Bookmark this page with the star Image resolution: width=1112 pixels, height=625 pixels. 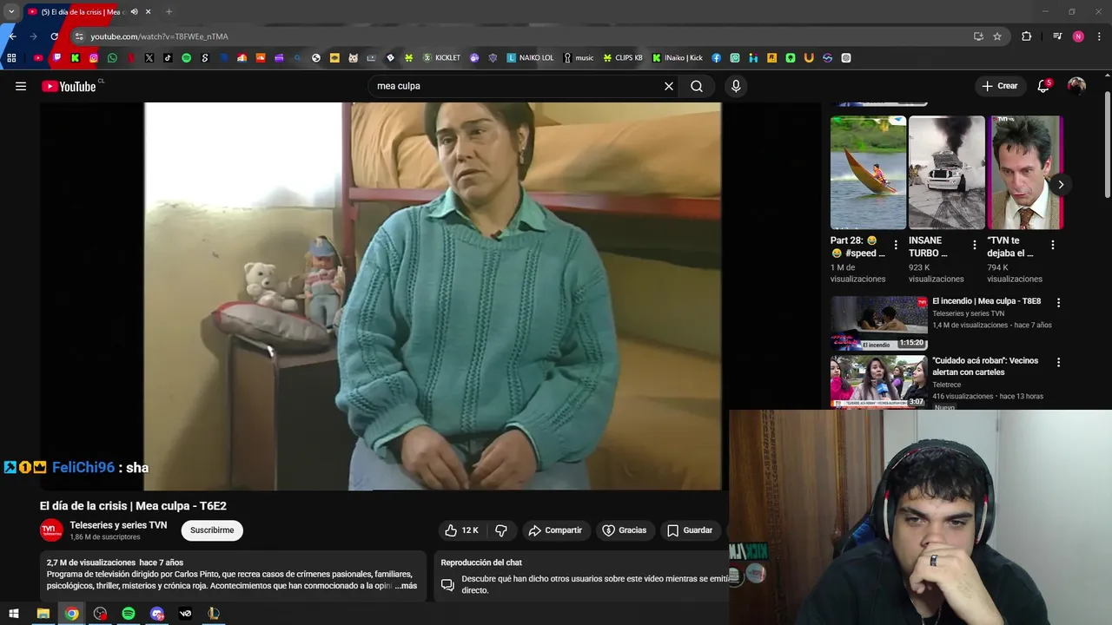tap(997, 36)
